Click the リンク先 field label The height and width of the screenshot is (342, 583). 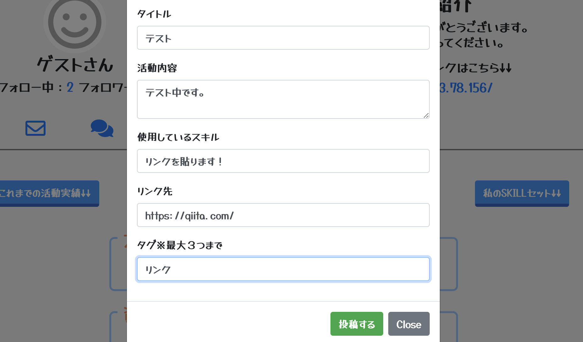pyautogui.click(x=155, y=191)
